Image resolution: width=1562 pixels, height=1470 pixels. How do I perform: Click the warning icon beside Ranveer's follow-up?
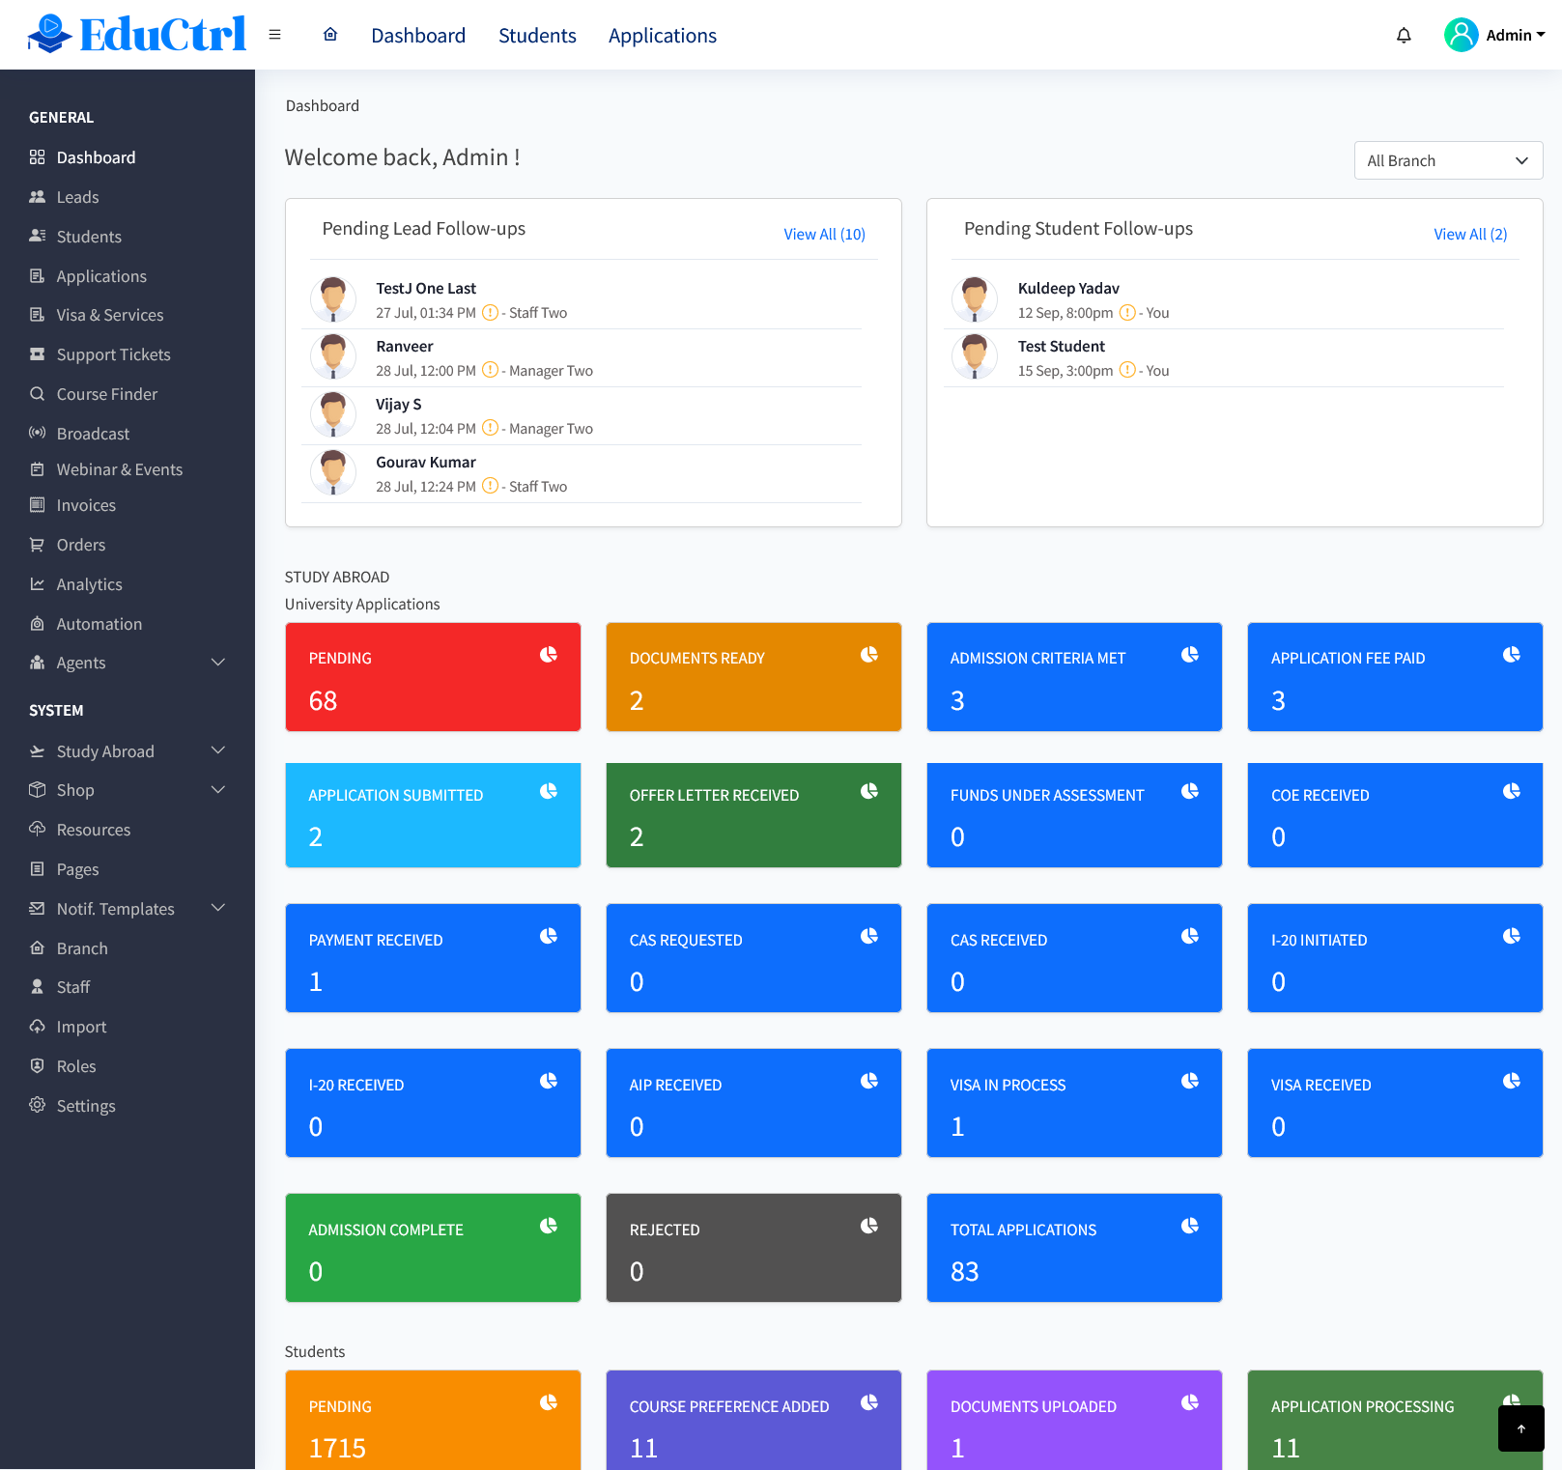(x=489, y=370)
